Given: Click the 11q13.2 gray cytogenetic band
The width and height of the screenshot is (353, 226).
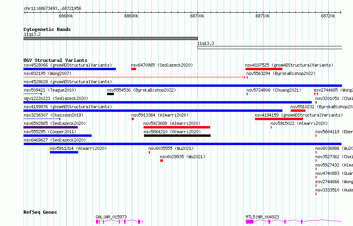Looking at the screenshot, I should (x=111, y=38).
